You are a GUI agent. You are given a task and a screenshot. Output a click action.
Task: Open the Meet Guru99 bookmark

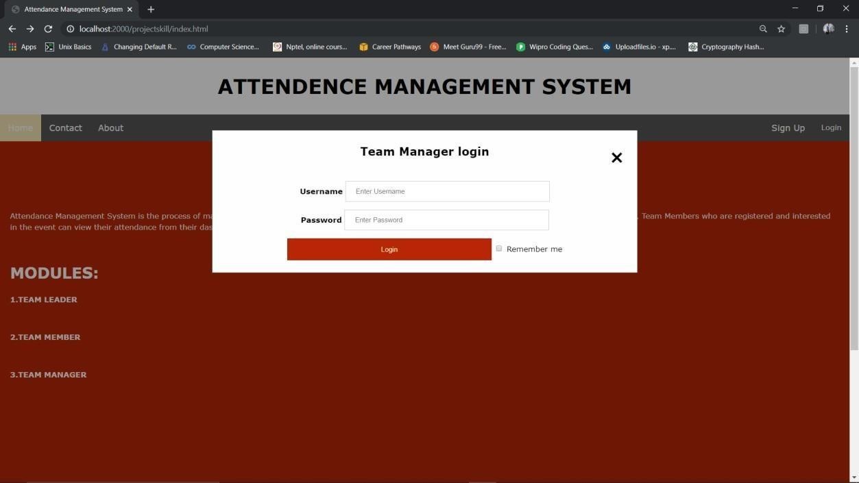[468, 47]
